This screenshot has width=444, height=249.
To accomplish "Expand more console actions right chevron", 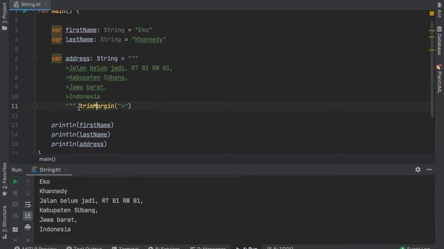I will [x=28, y=240].
